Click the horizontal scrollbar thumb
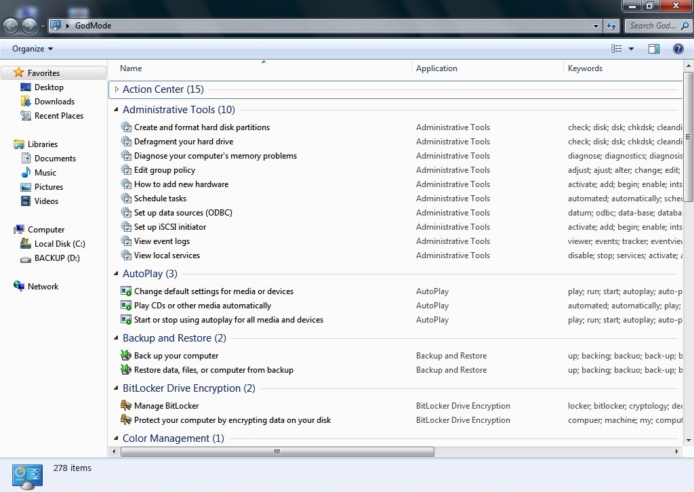The image size is (694, 492). [x=277, y=451]
